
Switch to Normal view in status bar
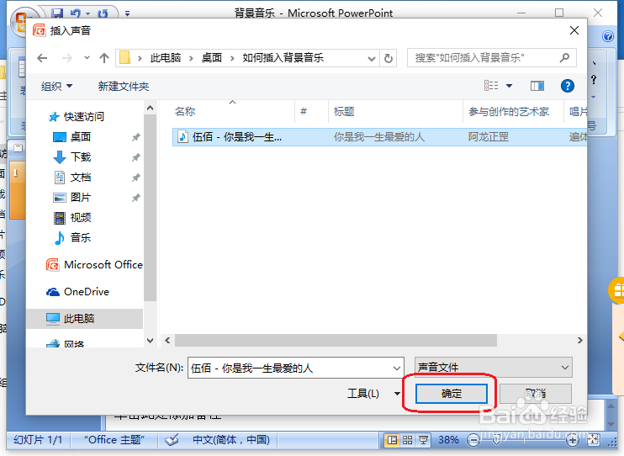click(392, 440)
